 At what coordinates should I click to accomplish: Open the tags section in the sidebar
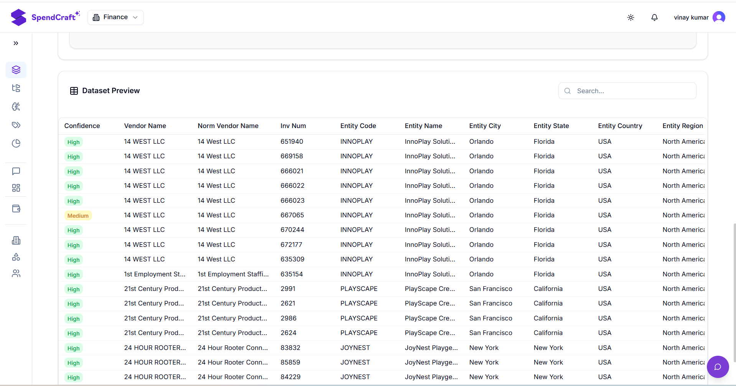tap(16, 125)
